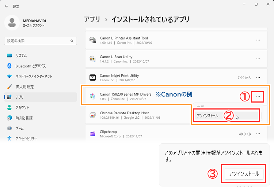Click the 7.99 MB size value
Viewport: 274px width, 189px height.
(244, 78)
